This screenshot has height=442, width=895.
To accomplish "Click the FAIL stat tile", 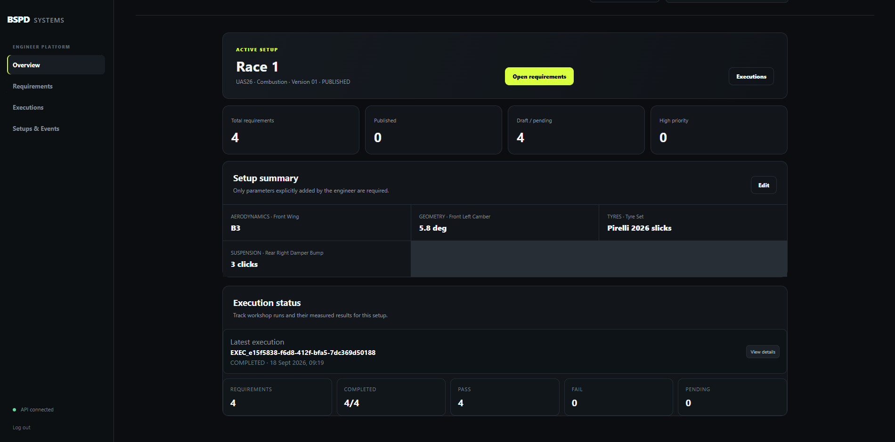I will [x=618, y=397].
